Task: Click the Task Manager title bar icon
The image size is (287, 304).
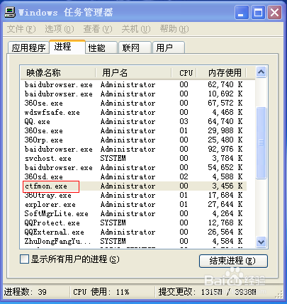Action: (10, 12)
